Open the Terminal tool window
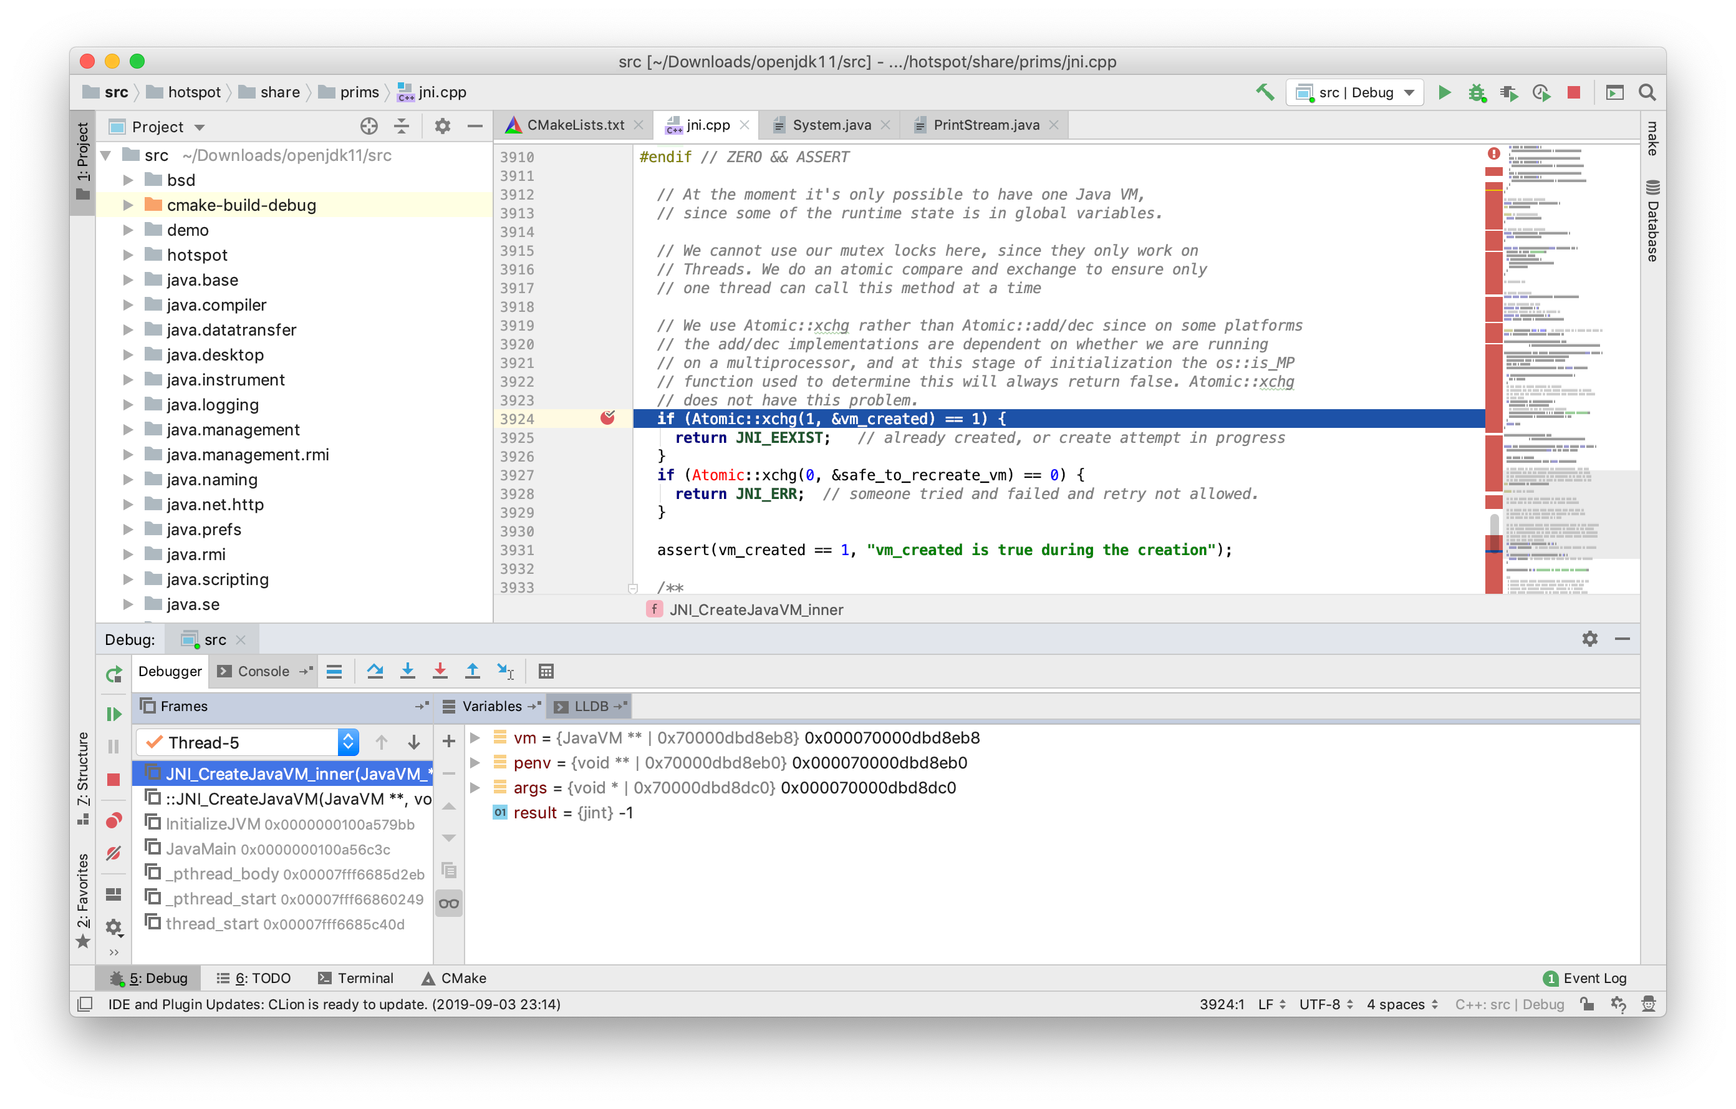This screenshot has width=1736, height=1109. click(x=356, y=978)
